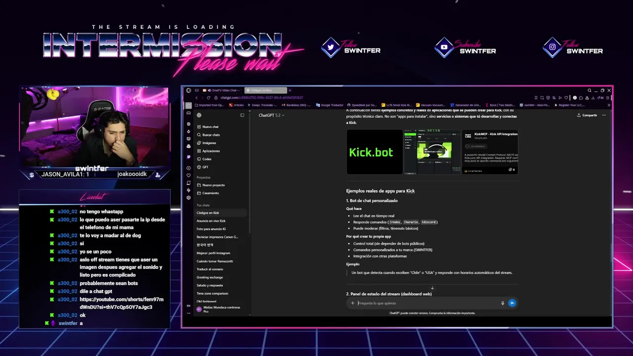Open Opera GX logo menu
This screenshot has height=356, width=633.
(x=188, y=90)
